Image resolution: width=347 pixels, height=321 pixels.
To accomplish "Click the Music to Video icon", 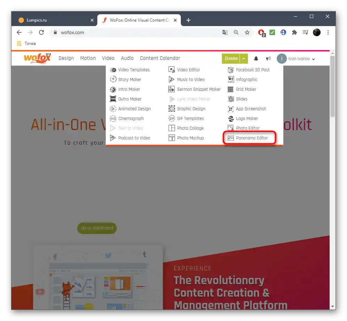I will [x=172, y=80].
